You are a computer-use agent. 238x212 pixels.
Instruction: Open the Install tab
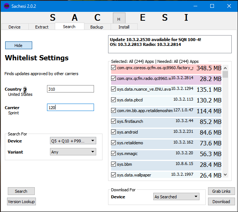[x=124, y=27]
